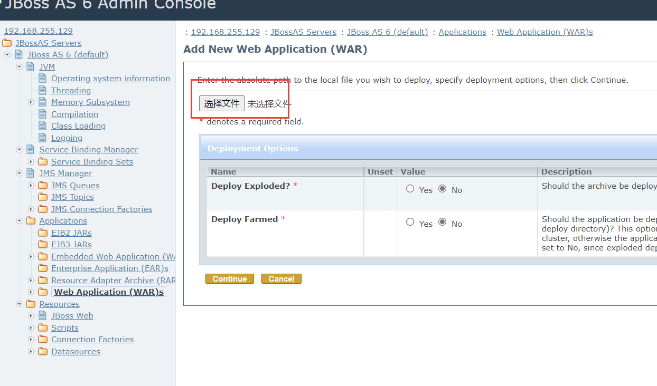Click the page icon next to Compilation

pos(43,114)
